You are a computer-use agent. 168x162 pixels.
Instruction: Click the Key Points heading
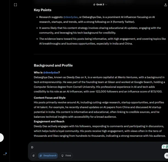point(43,10)
